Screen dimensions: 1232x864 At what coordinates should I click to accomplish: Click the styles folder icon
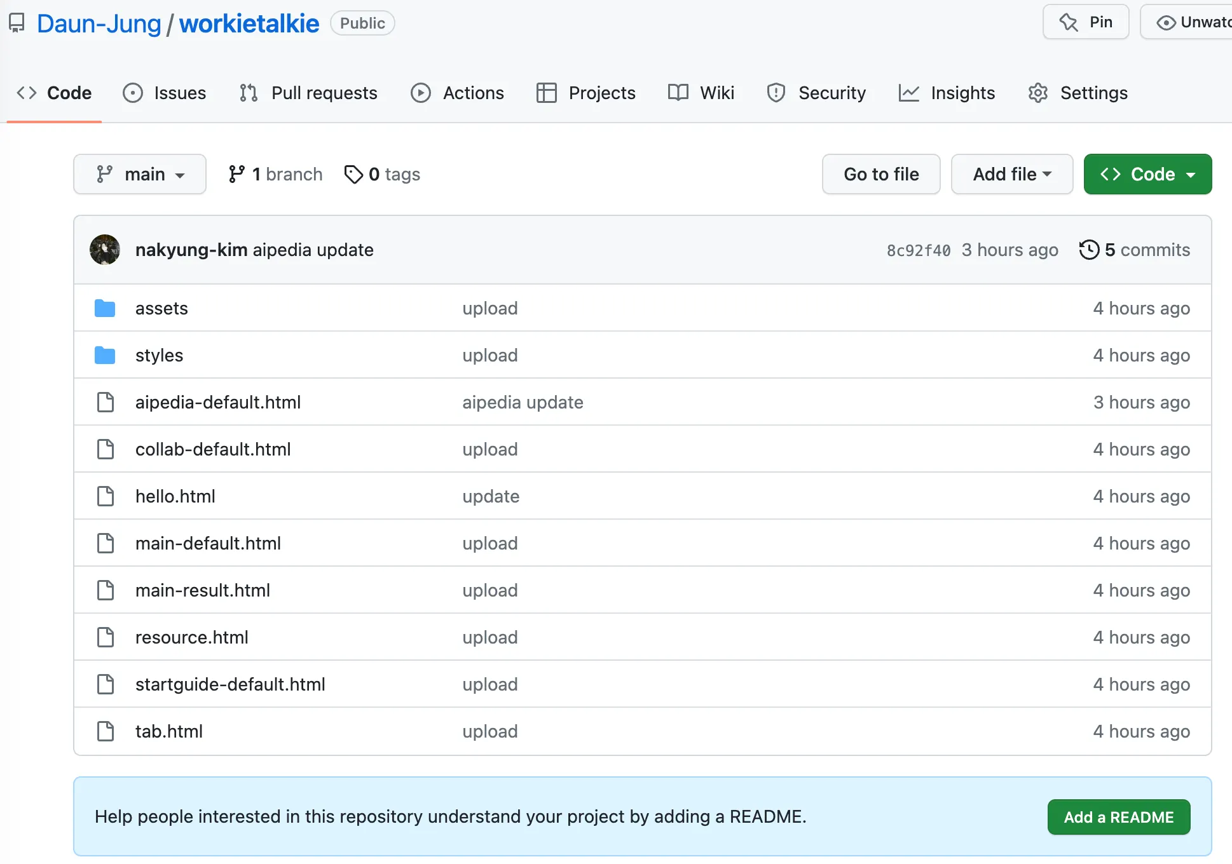pyautogui.click(x=105, y=355)
